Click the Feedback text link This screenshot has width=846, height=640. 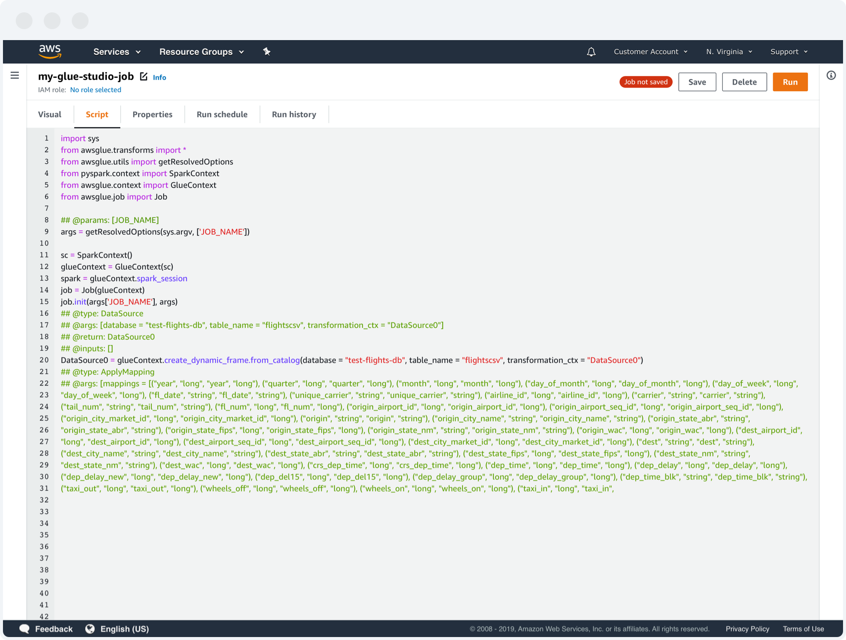pyautogui.click(x=54, y=629)
